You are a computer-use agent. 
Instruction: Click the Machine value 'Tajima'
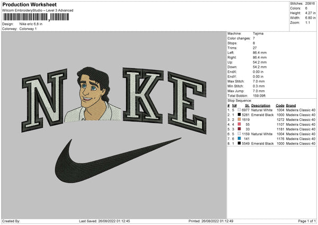pyautogui.click(x=258, y=33)
